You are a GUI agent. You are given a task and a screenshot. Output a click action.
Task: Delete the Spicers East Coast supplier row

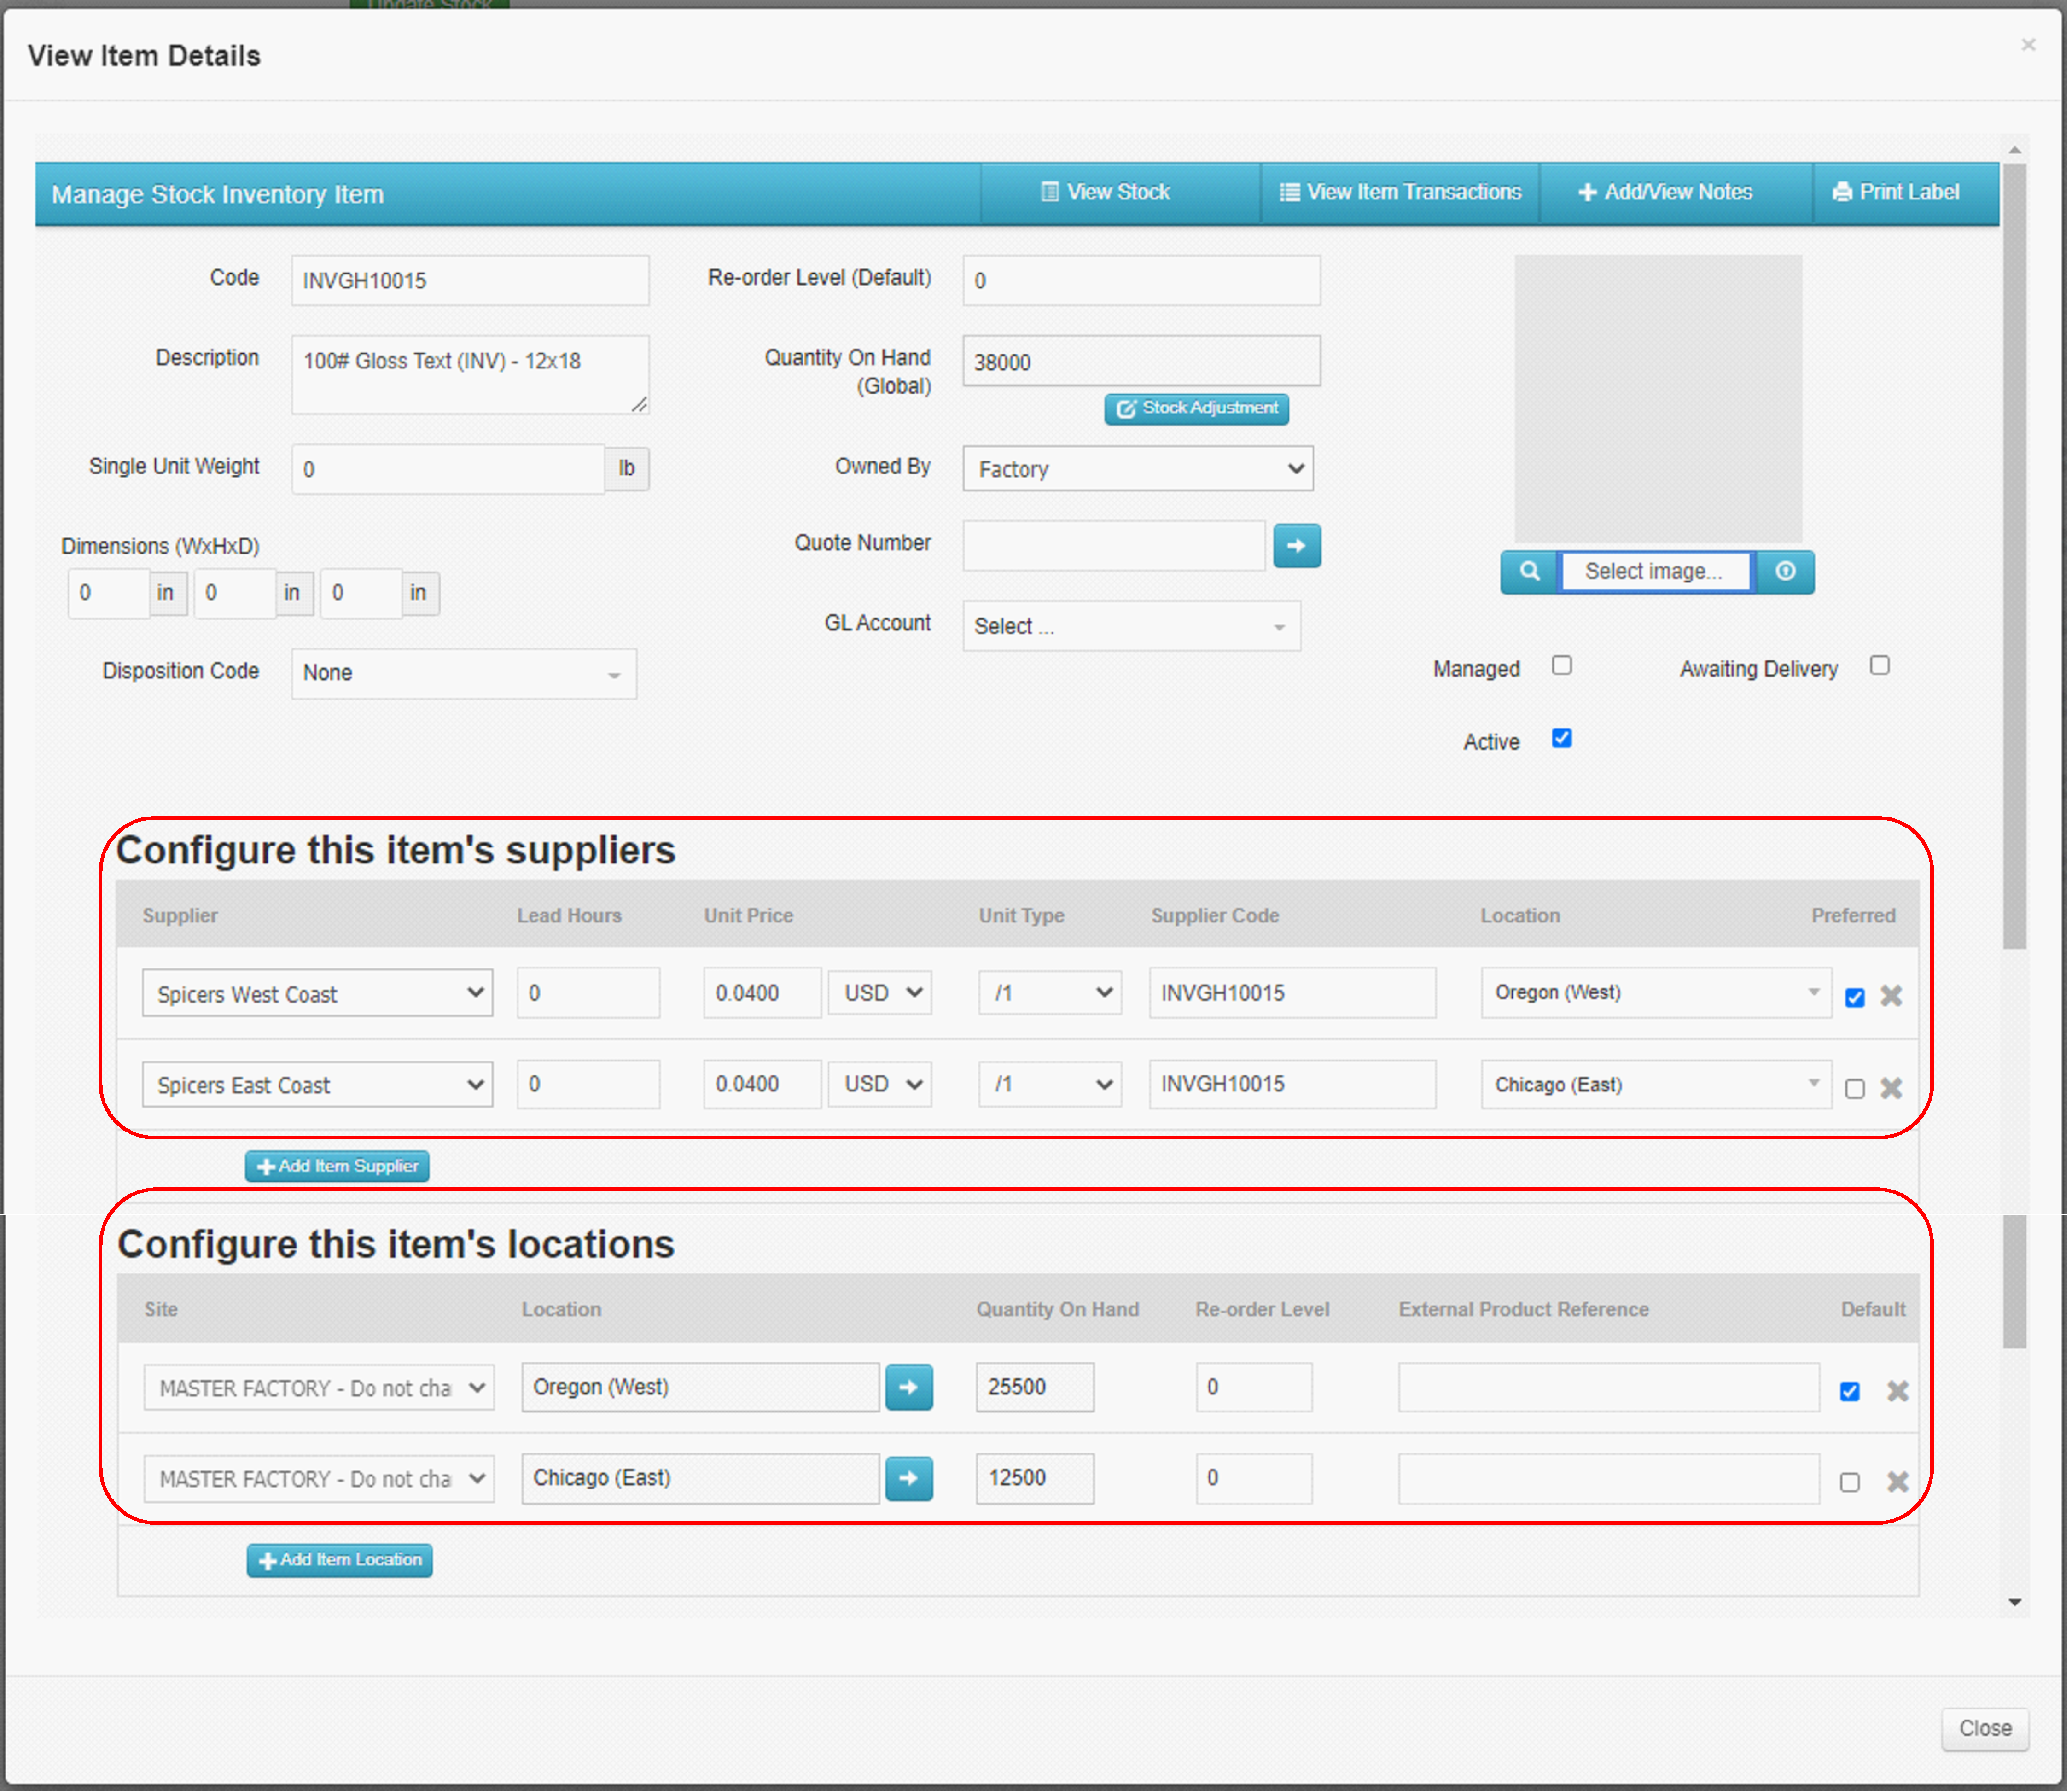1893,1088
